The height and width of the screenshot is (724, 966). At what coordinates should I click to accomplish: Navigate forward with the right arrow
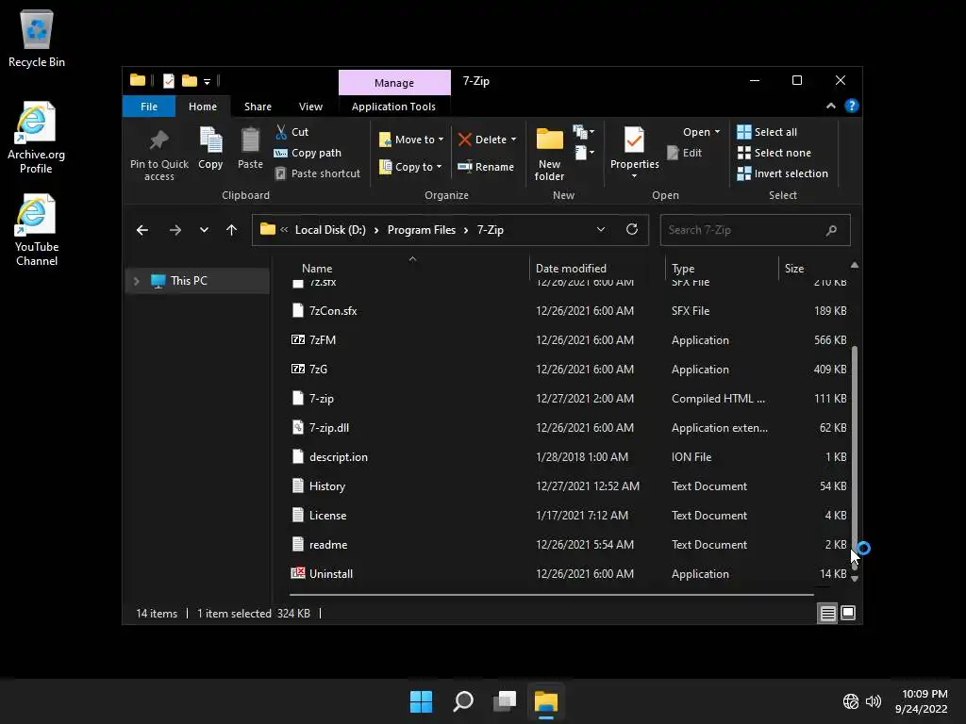tap(175, 230)
